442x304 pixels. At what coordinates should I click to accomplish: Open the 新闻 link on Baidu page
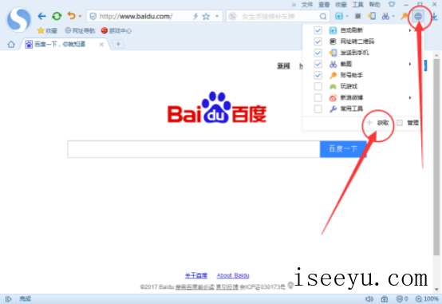[283, 66]
